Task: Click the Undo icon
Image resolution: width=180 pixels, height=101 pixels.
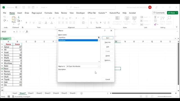Action: (x=4, y=17)
